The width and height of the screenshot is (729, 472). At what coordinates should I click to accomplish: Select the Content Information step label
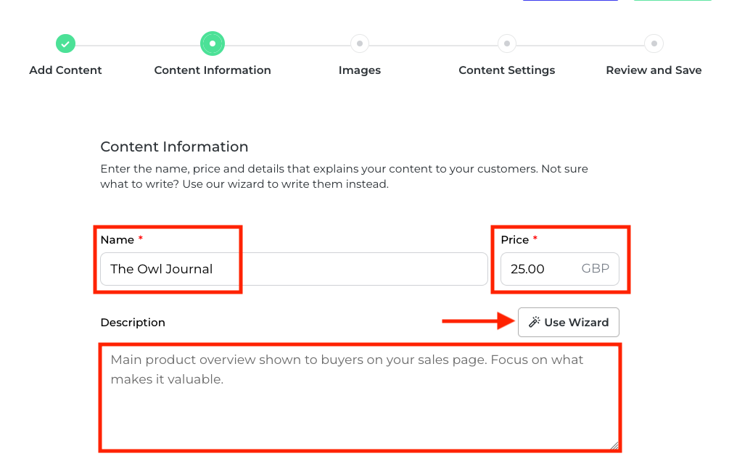pyautogui.click(x=213, y=70)
